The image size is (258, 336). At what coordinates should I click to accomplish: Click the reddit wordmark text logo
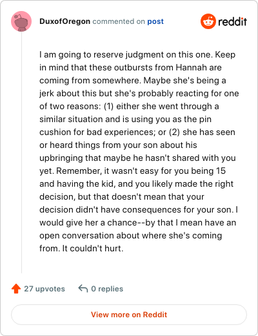point(232,21)
